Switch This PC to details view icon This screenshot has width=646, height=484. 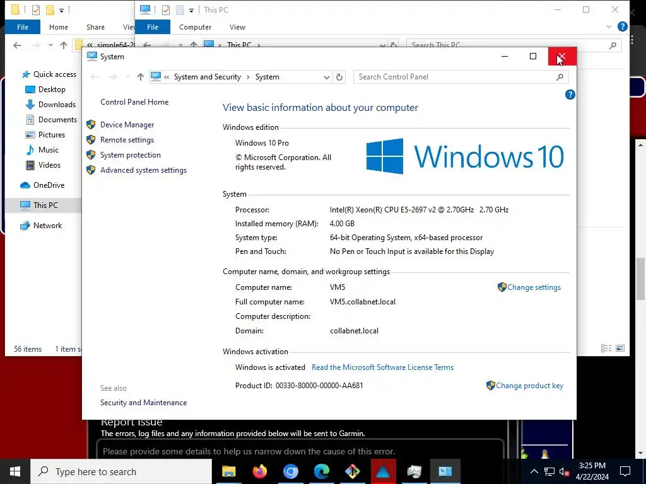(606, 348)
